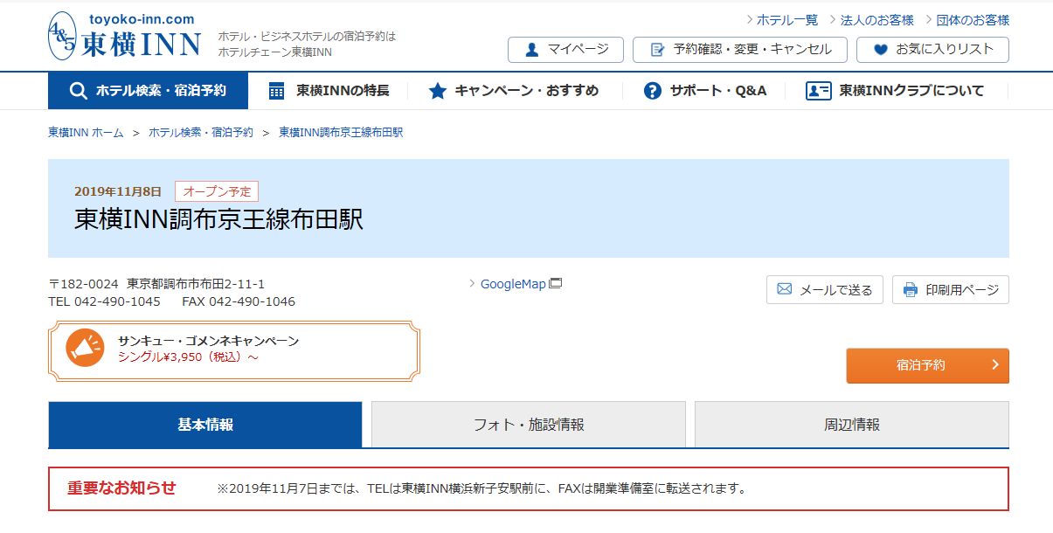Click the 2019年11月8日 date text
This screenshot has width=1053, height=533.
pyautogui.click(x=118, y=191)
